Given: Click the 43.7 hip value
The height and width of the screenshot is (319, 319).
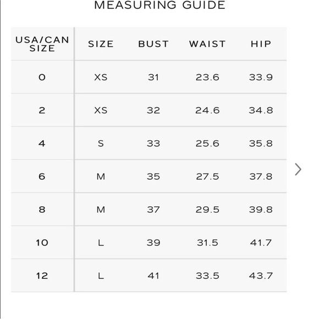Looking at the screenshot, I should [261, 276].
